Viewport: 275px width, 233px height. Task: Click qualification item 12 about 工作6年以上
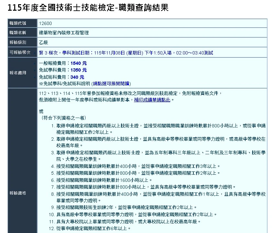(x=94, y=228)
